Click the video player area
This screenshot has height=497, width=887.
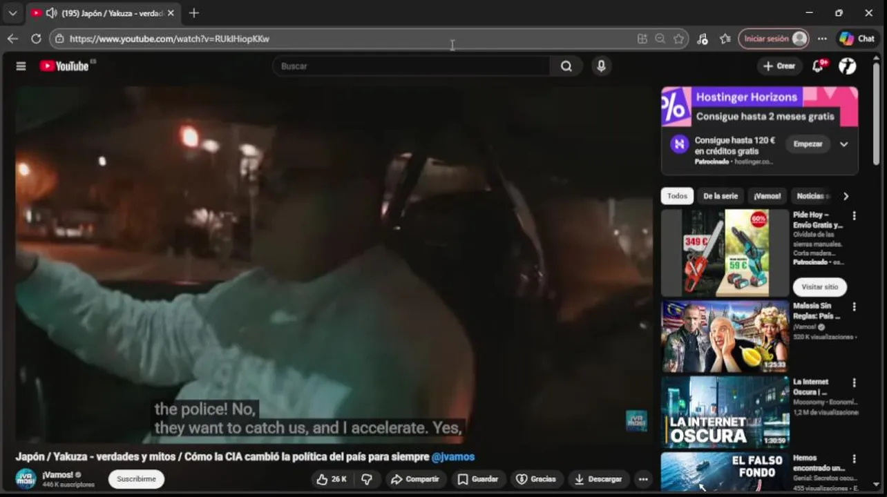[x=334, y=264]
